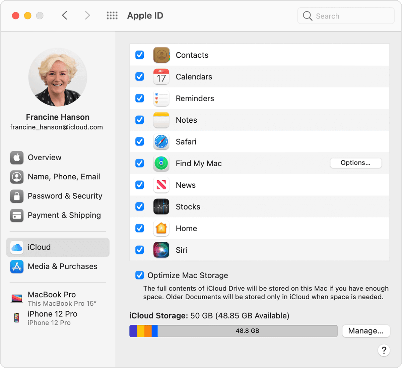Click the News app icon
This screenshot has width=402, height=368.
161,185
